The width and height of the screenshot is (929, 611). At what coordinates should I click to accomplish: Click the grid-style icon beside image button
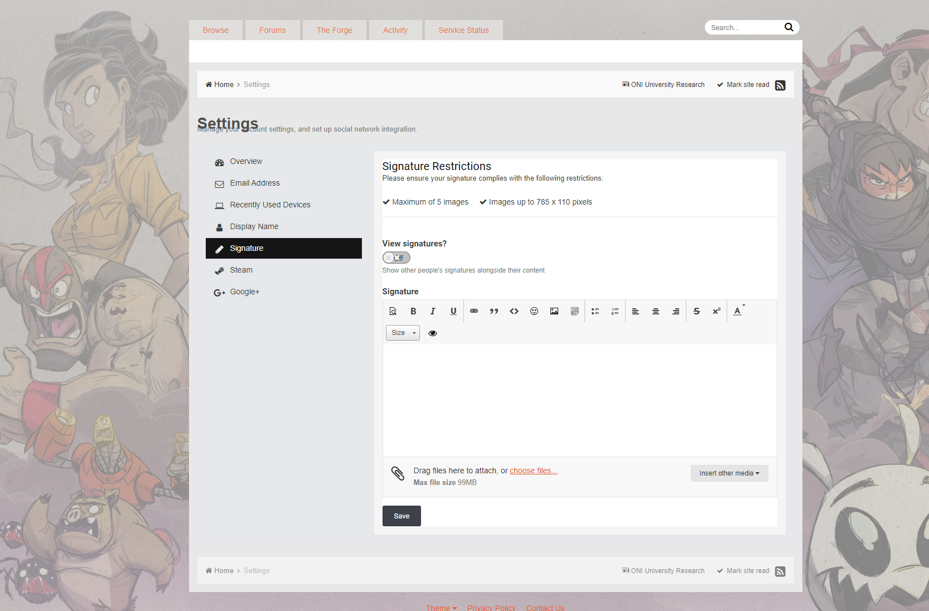point(574,311)
